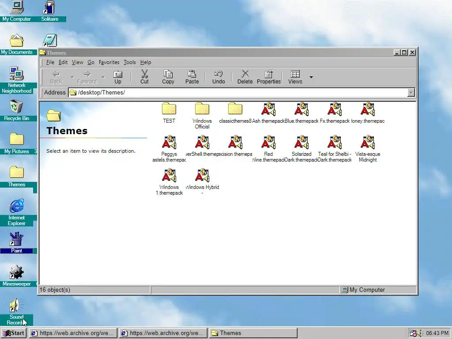Viewport: 452px width, 339px height.
Task: Select the Fx.themepack file
Action: click(335, 113)
